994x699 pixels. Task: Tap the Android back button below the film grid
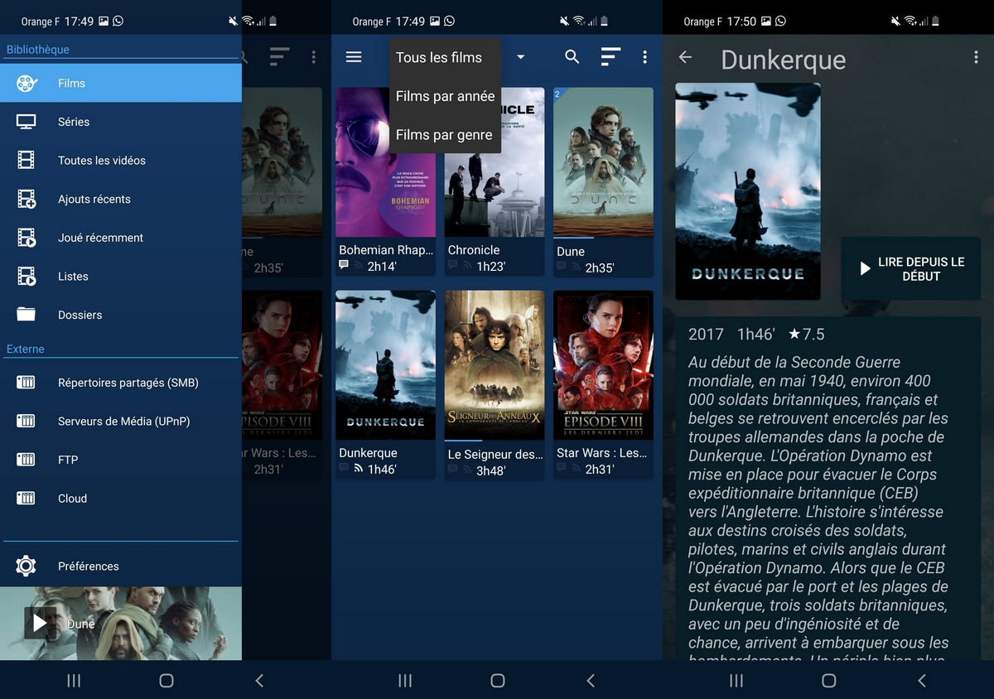pos(591,680)
